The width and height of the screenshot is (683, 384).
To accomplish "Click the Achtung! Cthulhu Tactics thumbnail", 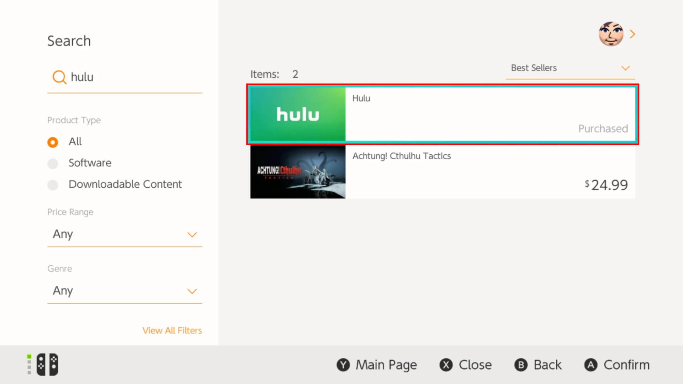I will pyautogui.click(x=298, y=171).
